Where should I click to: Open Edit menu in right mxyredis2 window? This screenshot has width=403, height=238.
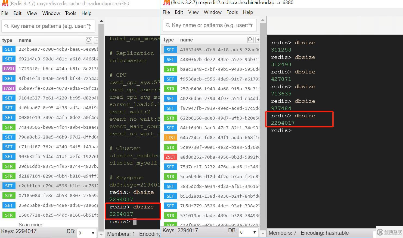(x=179, y=12)
